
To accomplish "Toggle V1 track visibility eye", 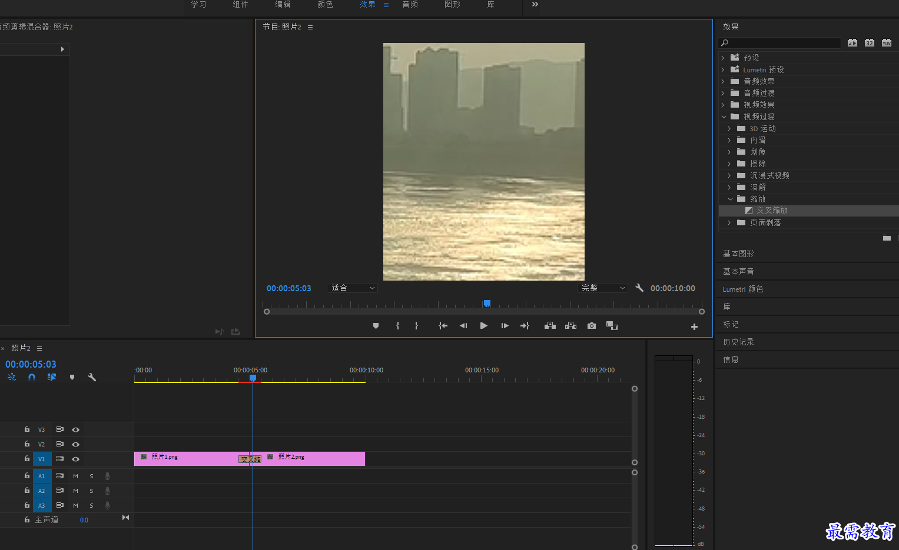I will [x=75, y=459].
